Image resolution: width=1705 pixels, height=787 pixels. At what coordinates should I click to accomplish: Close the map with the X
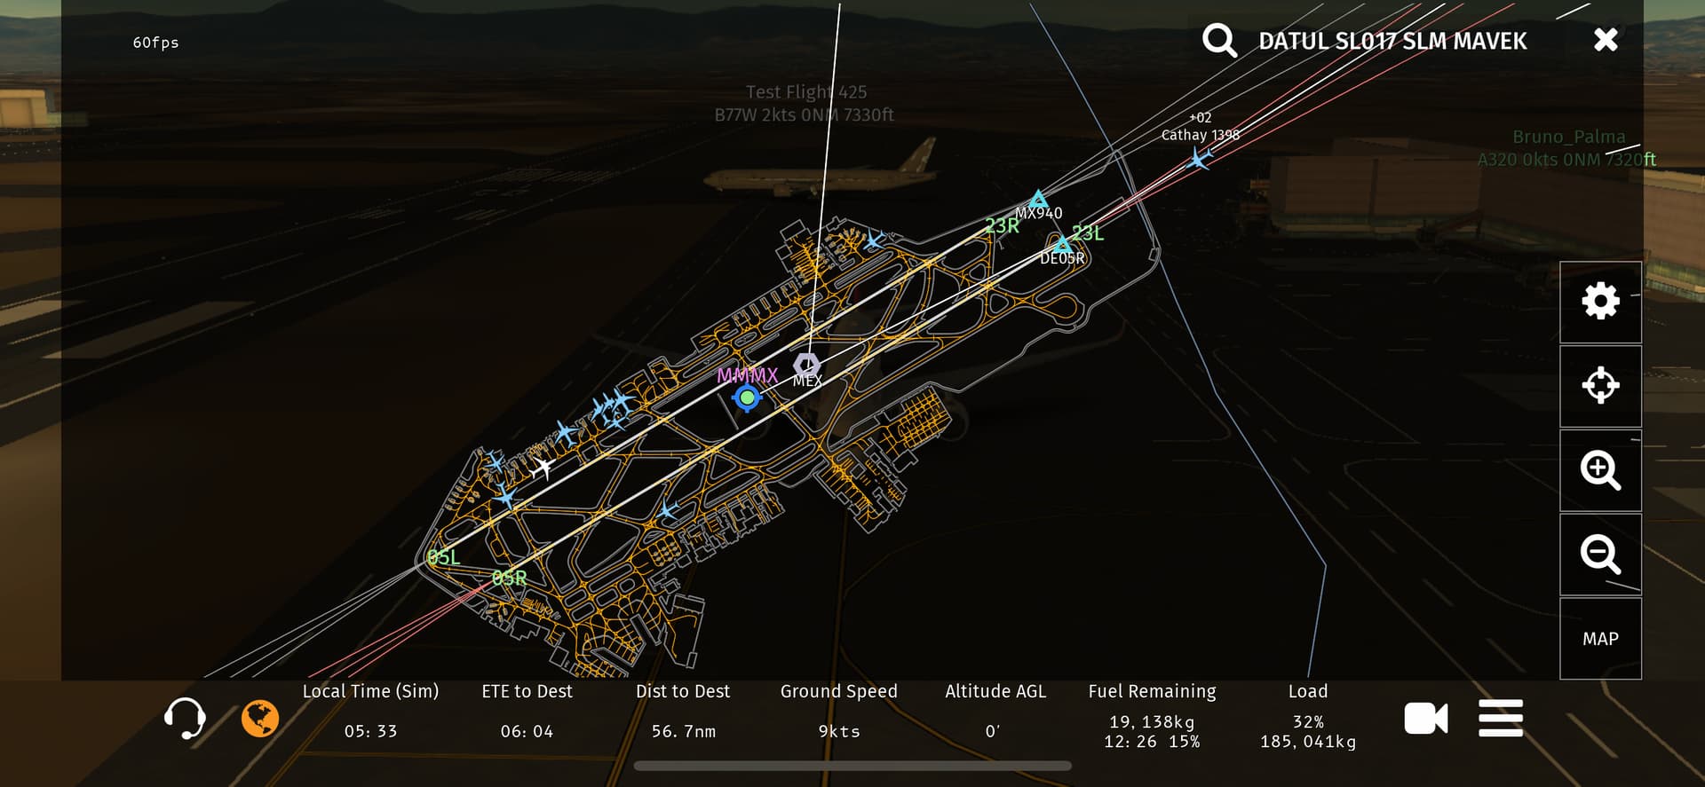coord(1606,40)
